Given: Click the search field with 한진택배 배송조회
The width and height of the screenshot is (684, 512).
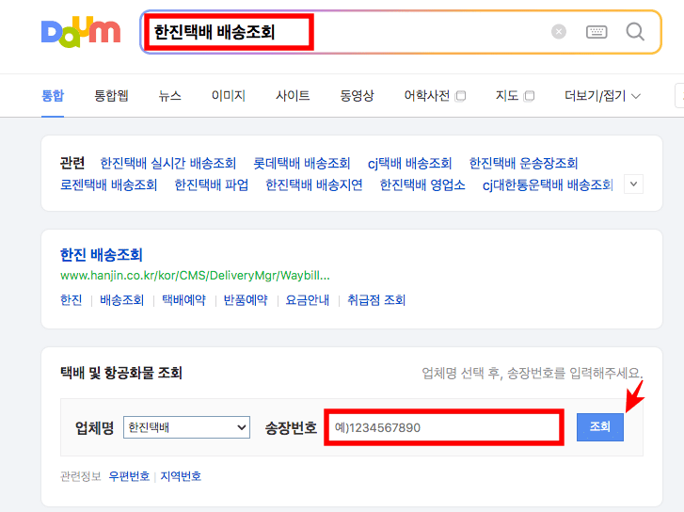Looking at the screenshot, I should click(x=344, y=32).
